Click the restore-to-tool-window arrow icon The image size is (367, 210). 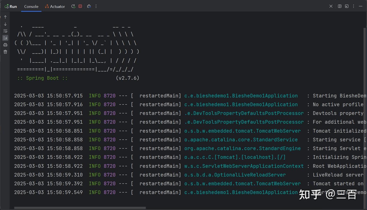(347, 6)
